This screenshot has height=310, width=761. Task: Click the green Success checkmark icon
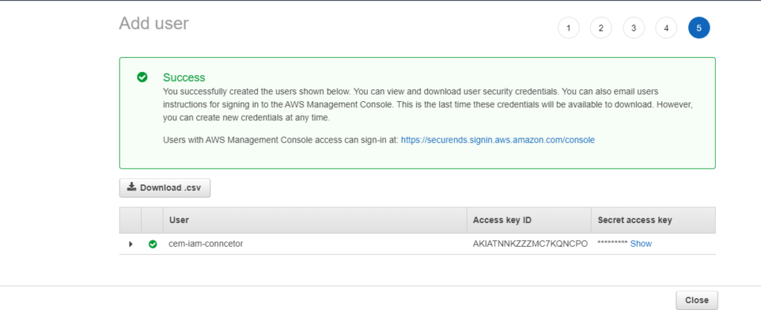click(142, 77)
